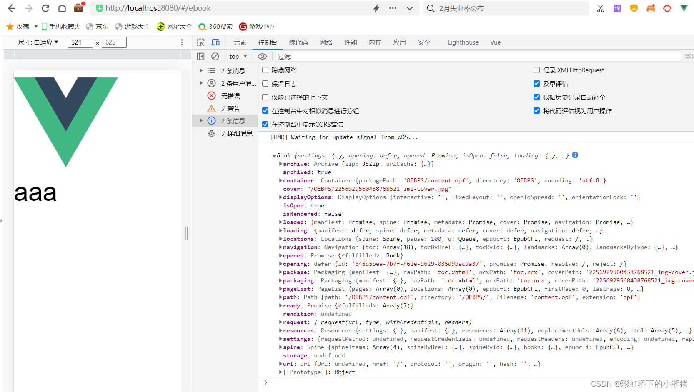Image resolution: width=694 pixels, height=392 pixels.
Task: Open the 游戏中心 bookmark
Action: pyautogui.click(x=256, y=27)
